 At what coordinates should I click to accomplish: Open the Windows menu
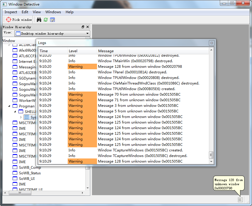point(53,12)
